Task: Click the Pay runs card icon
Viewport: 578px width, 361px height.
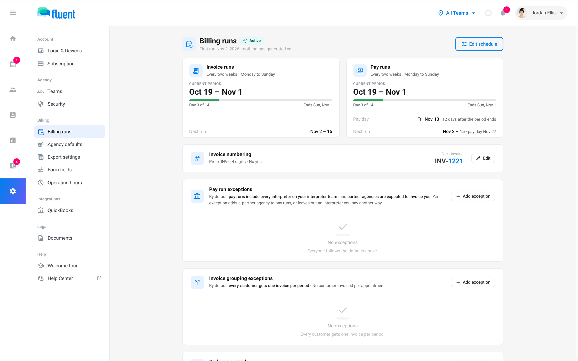Action: (x=360, y=71)
